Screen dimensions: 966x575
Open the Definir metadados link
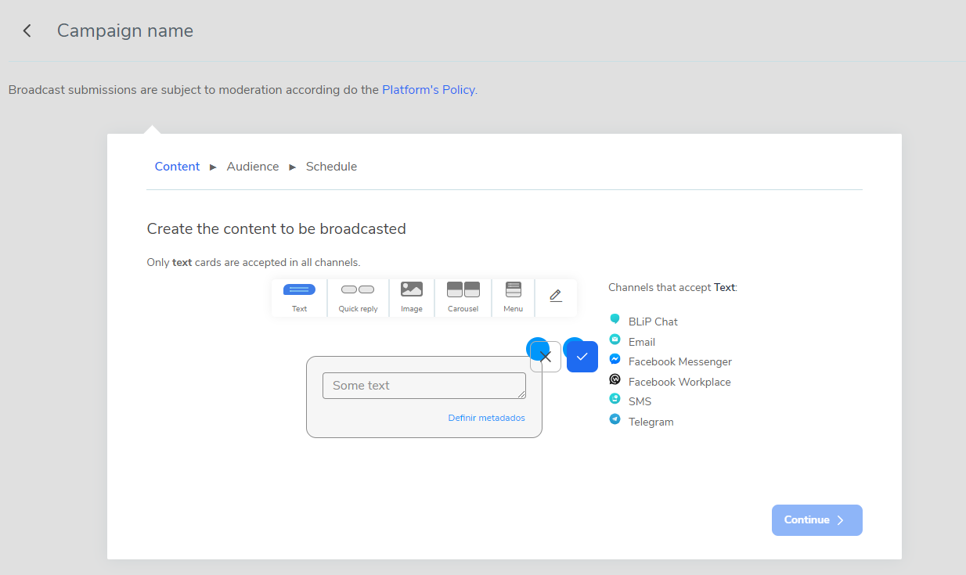coord(486,418)
